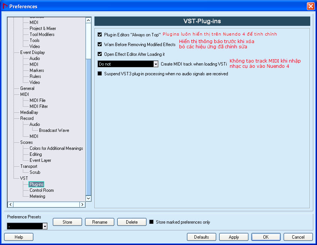Select Tool Modifiers in the tree
Image resolution: width=317 pixels, height=245 pixels.
[x=42, y=34]
